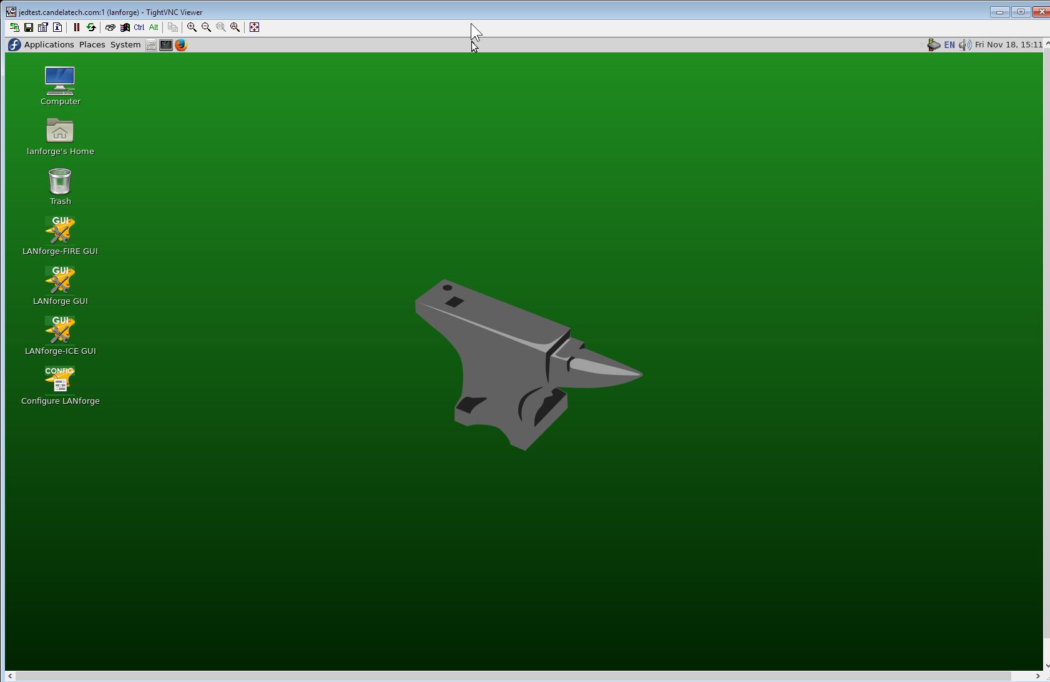The height and width of the screenshot is (682, 1050).
Task: Pause the VNC session
Action: pos(77,27)
